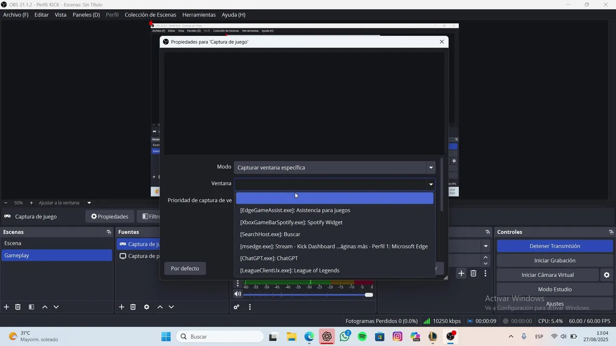Open transition three-dot properties menu
Image resolution: width=616 pixels, height=346 pixels.
click(486, 273)
